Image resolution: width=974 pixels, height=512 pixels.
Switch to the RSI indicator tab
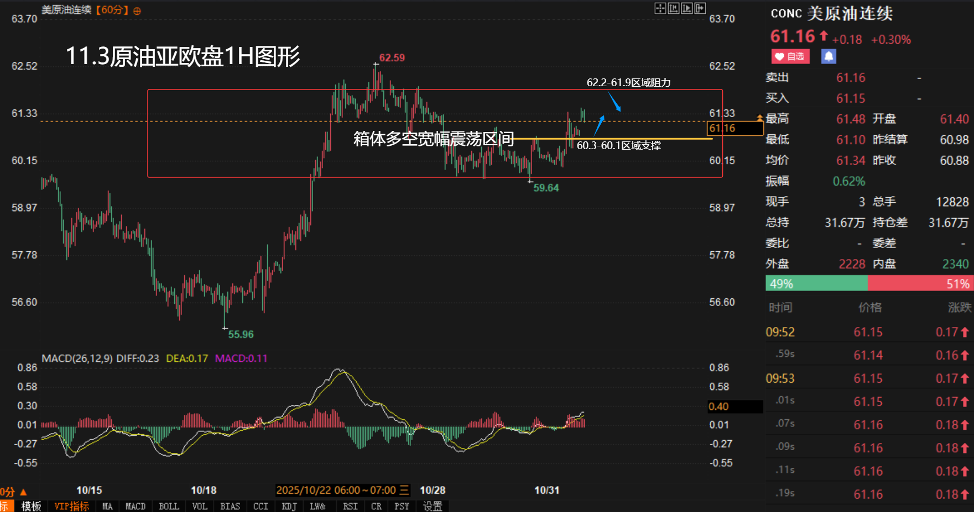pos(350,506)
